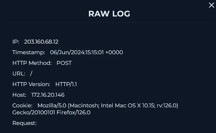Click the HTTP Method label
The height and width of the screenshot is (133, 216).
[x=32, y=63]
